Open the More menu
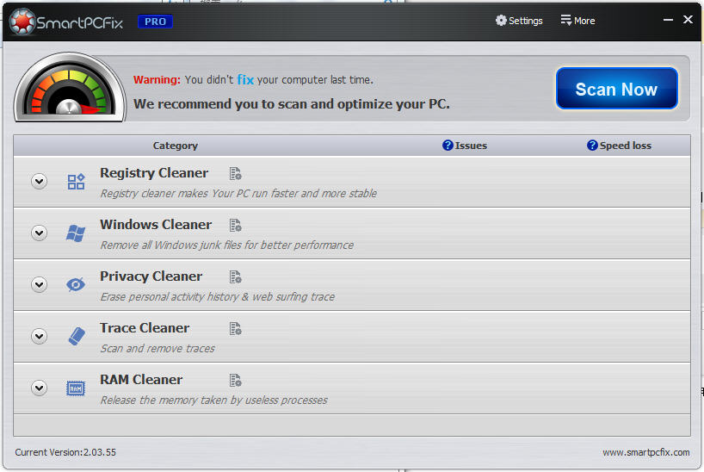This screenshot has width=704, height=472. (577, 21)
